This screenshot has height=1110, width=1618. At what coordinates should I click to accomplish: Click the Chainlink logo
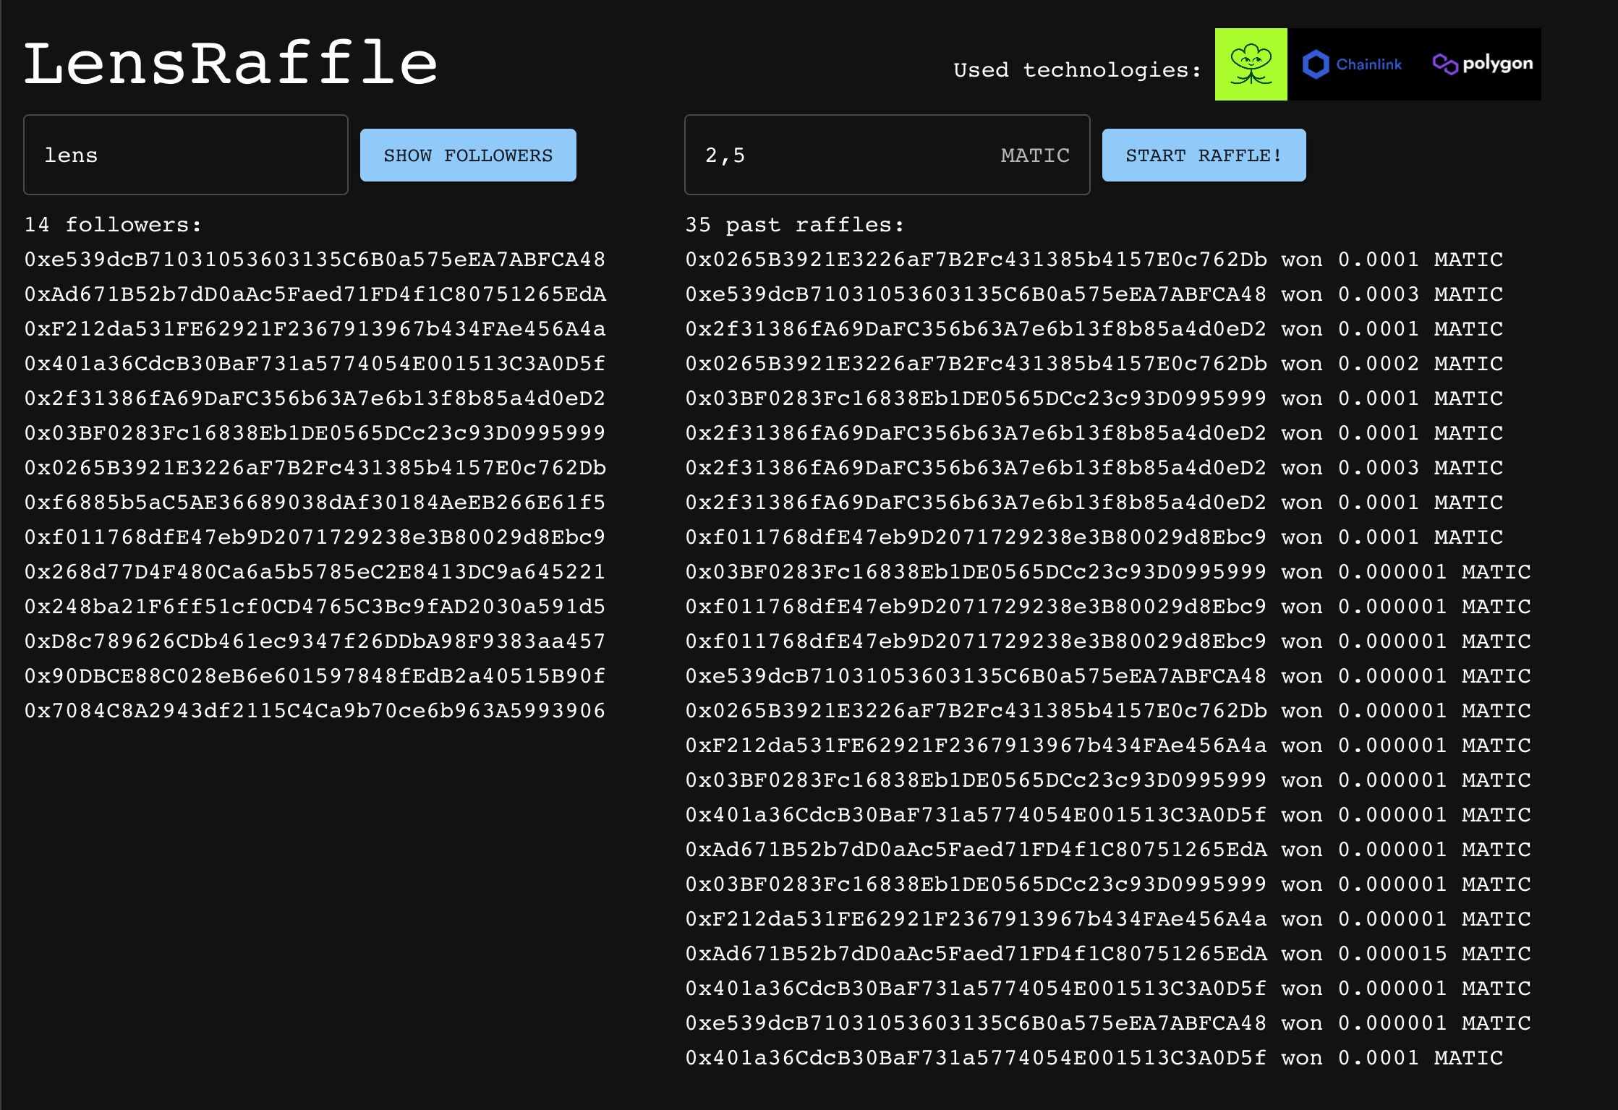click(x=1352, y=64)
